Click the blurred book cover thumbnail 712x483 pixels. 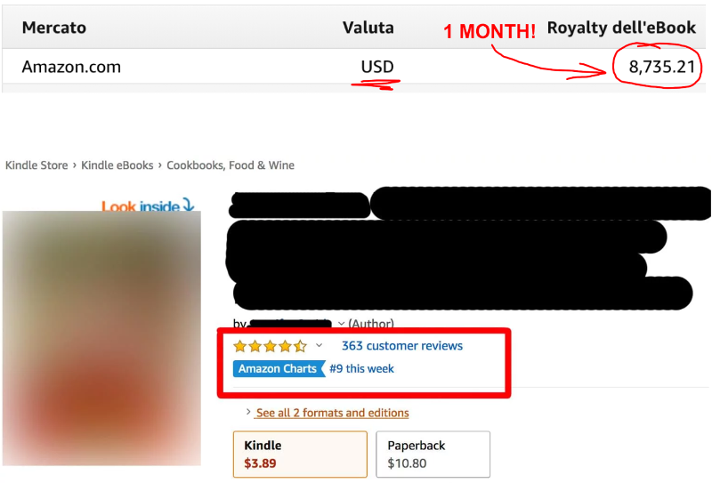(x=101, y=338)
